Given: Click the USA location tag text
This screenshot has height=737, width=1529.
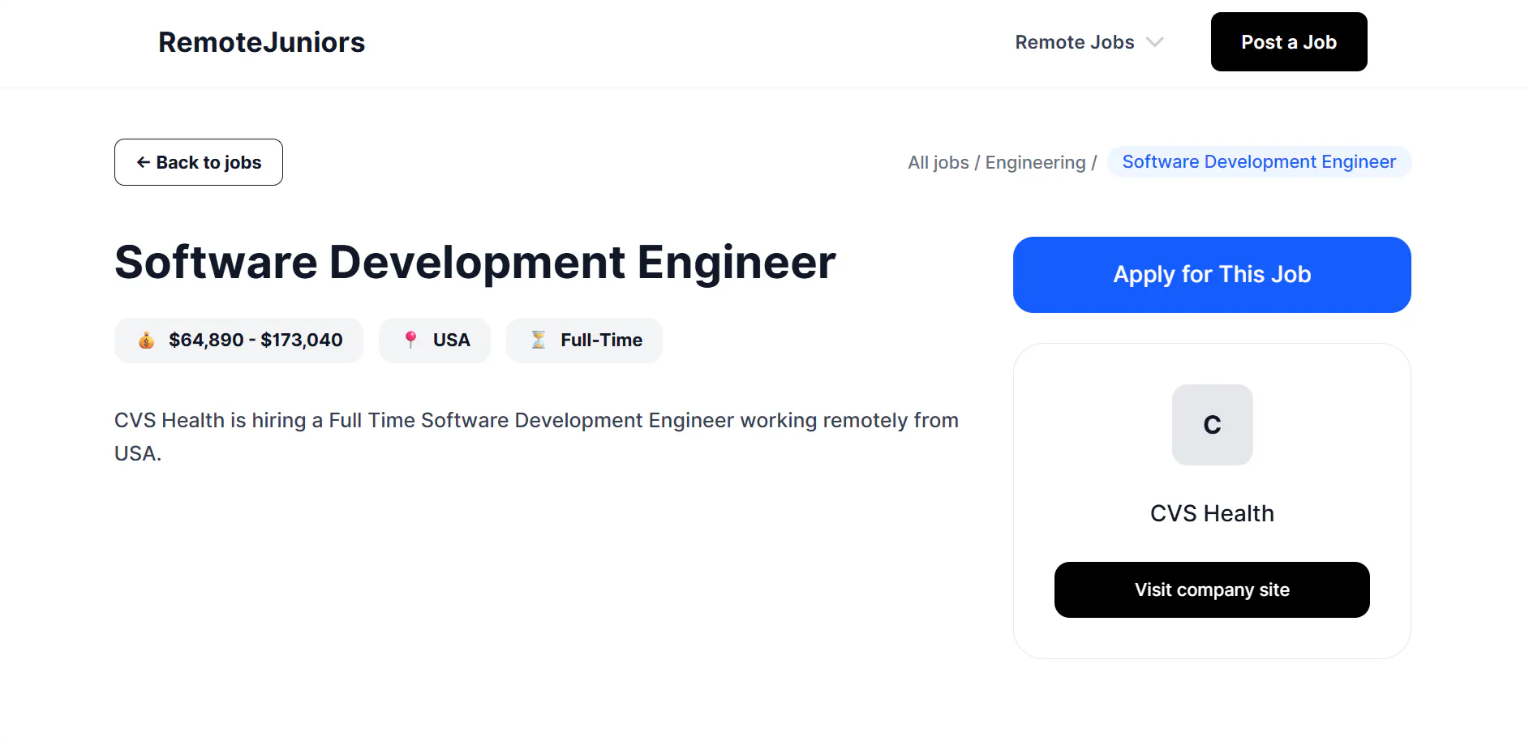Looking at the screenshot, I should point(452,341).
